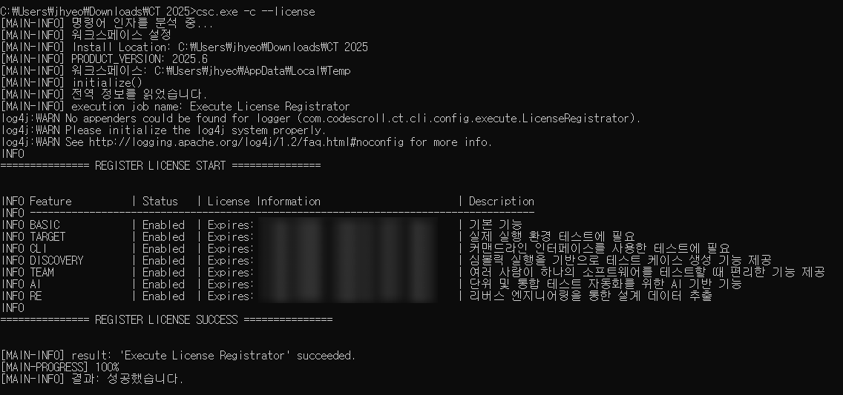Click the TEAM feature name

(x=42, y=272)
